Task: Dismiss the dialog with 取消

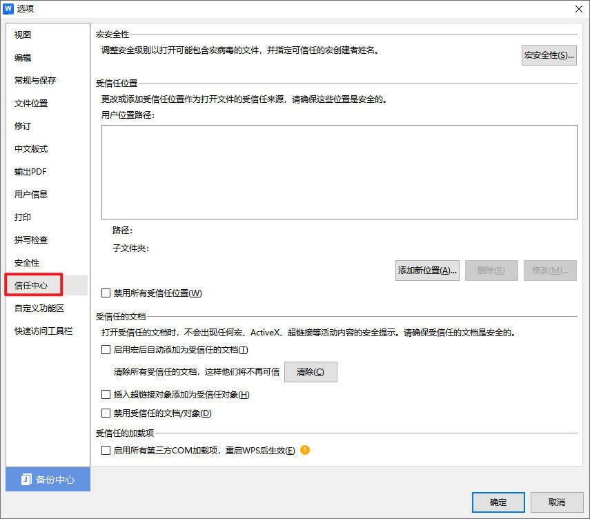Action: (556, 502)
